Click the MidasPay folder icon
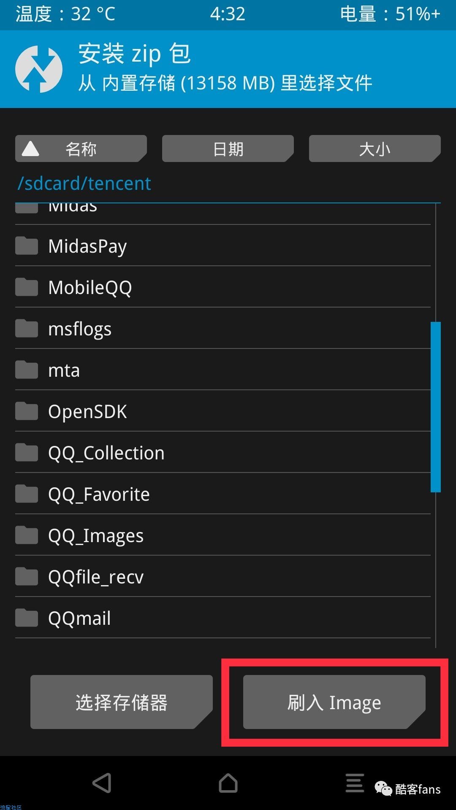The image size is (456, 810). (x=27, y=246)
